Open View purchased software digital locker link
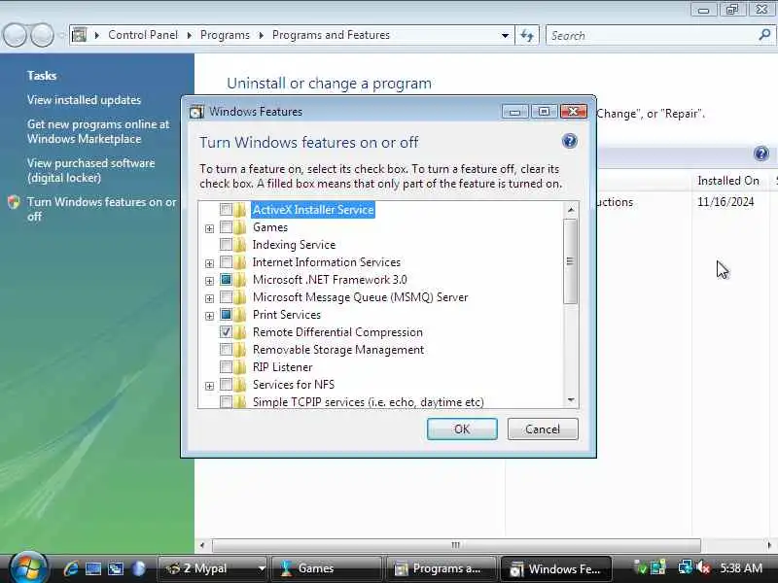 click(x=90, y=170)
